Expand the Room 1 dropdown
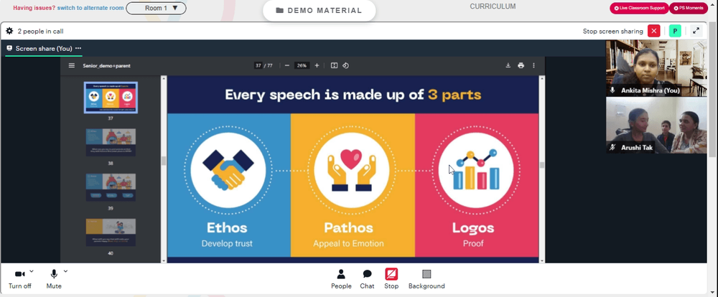The image size is (718, 297). coord(156,9)
